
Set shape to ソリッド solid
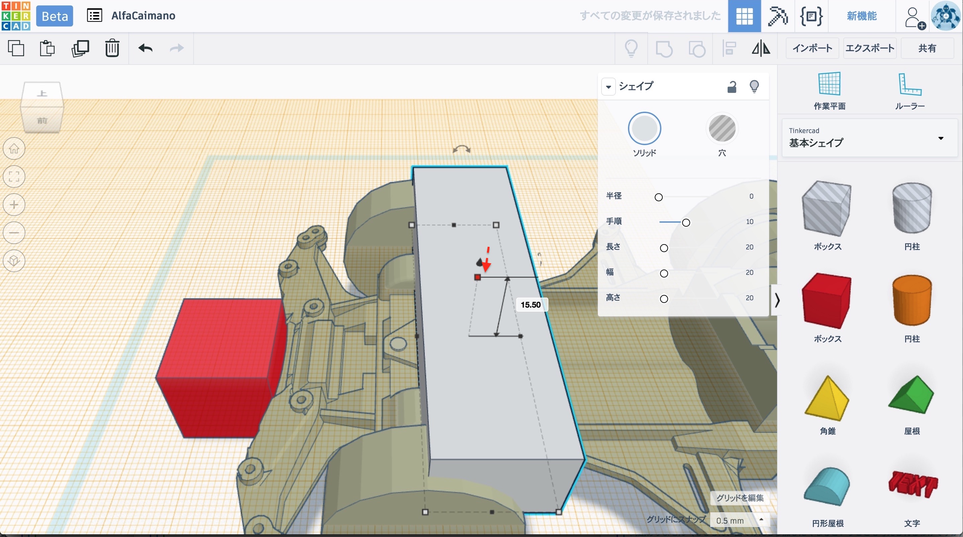coord(644,129)
